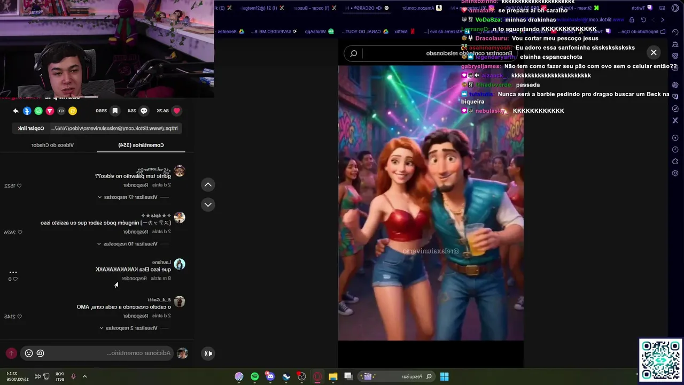Open more share options arrow
Screen dimensions: 684x385
(15, 111)
